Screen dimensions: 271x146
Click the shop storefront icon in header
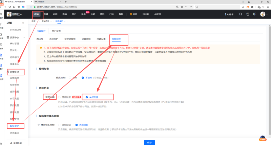248,14
